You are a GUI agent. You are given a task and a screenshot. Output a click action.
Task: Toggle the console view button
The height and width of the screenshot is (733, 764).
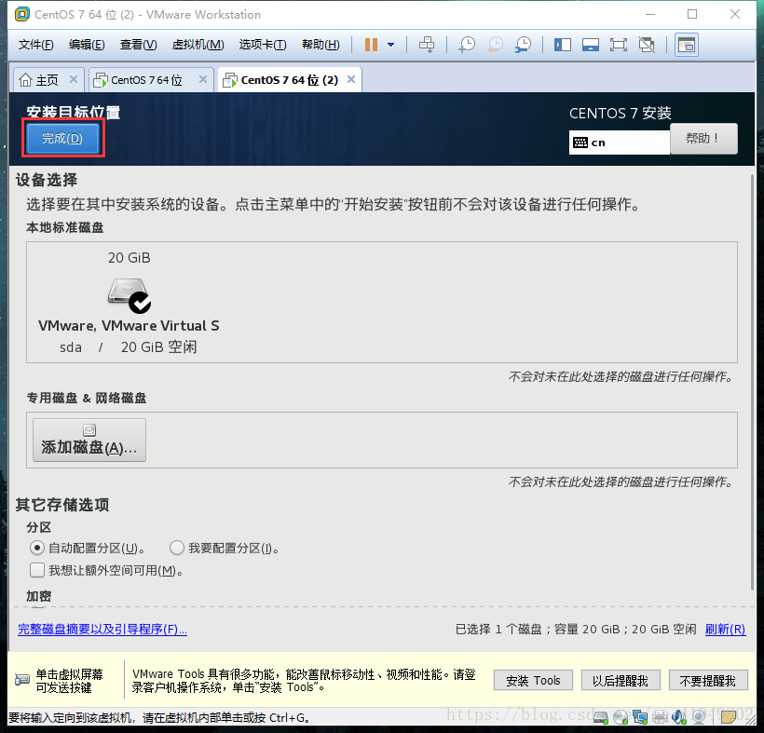point(686,45)
